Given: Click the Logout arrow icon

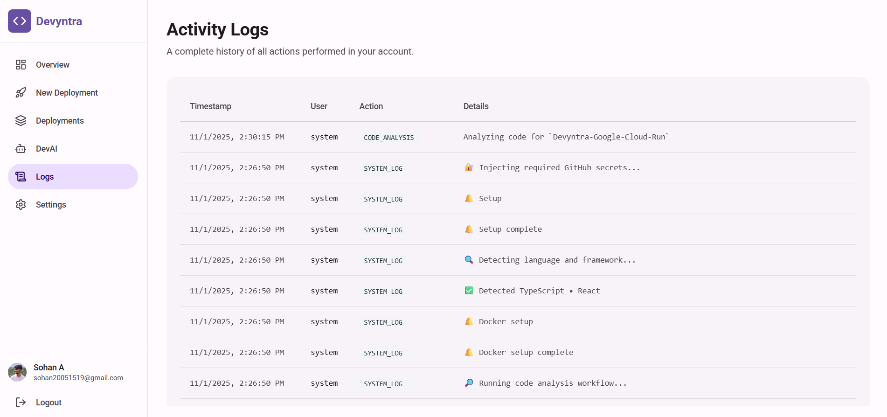Looking at the screenshot, I should coord(21,402).
